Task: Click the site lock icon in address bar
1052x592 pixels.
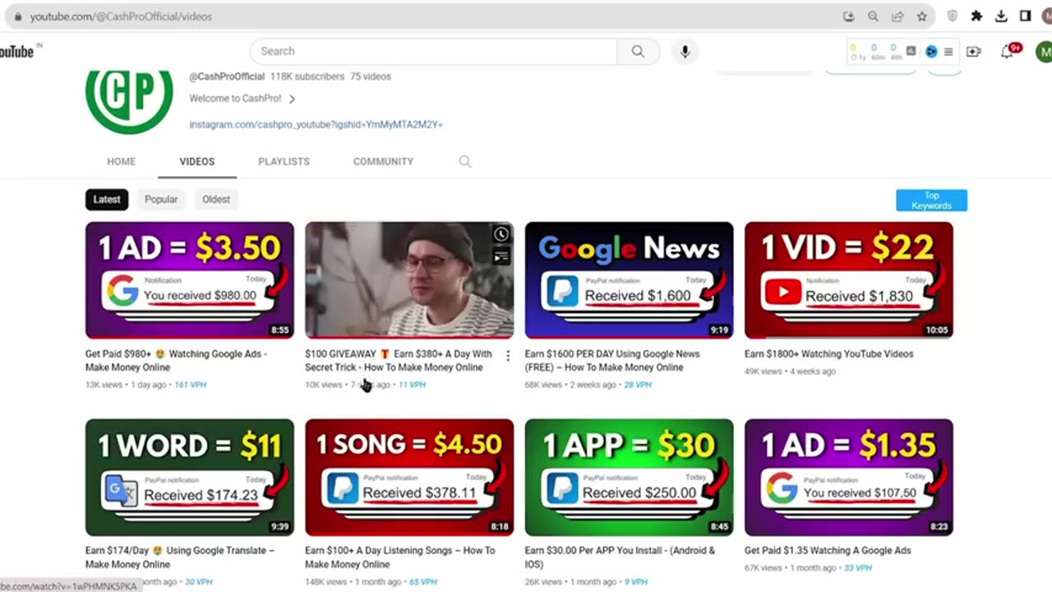Action: click(x=18, y=16)
